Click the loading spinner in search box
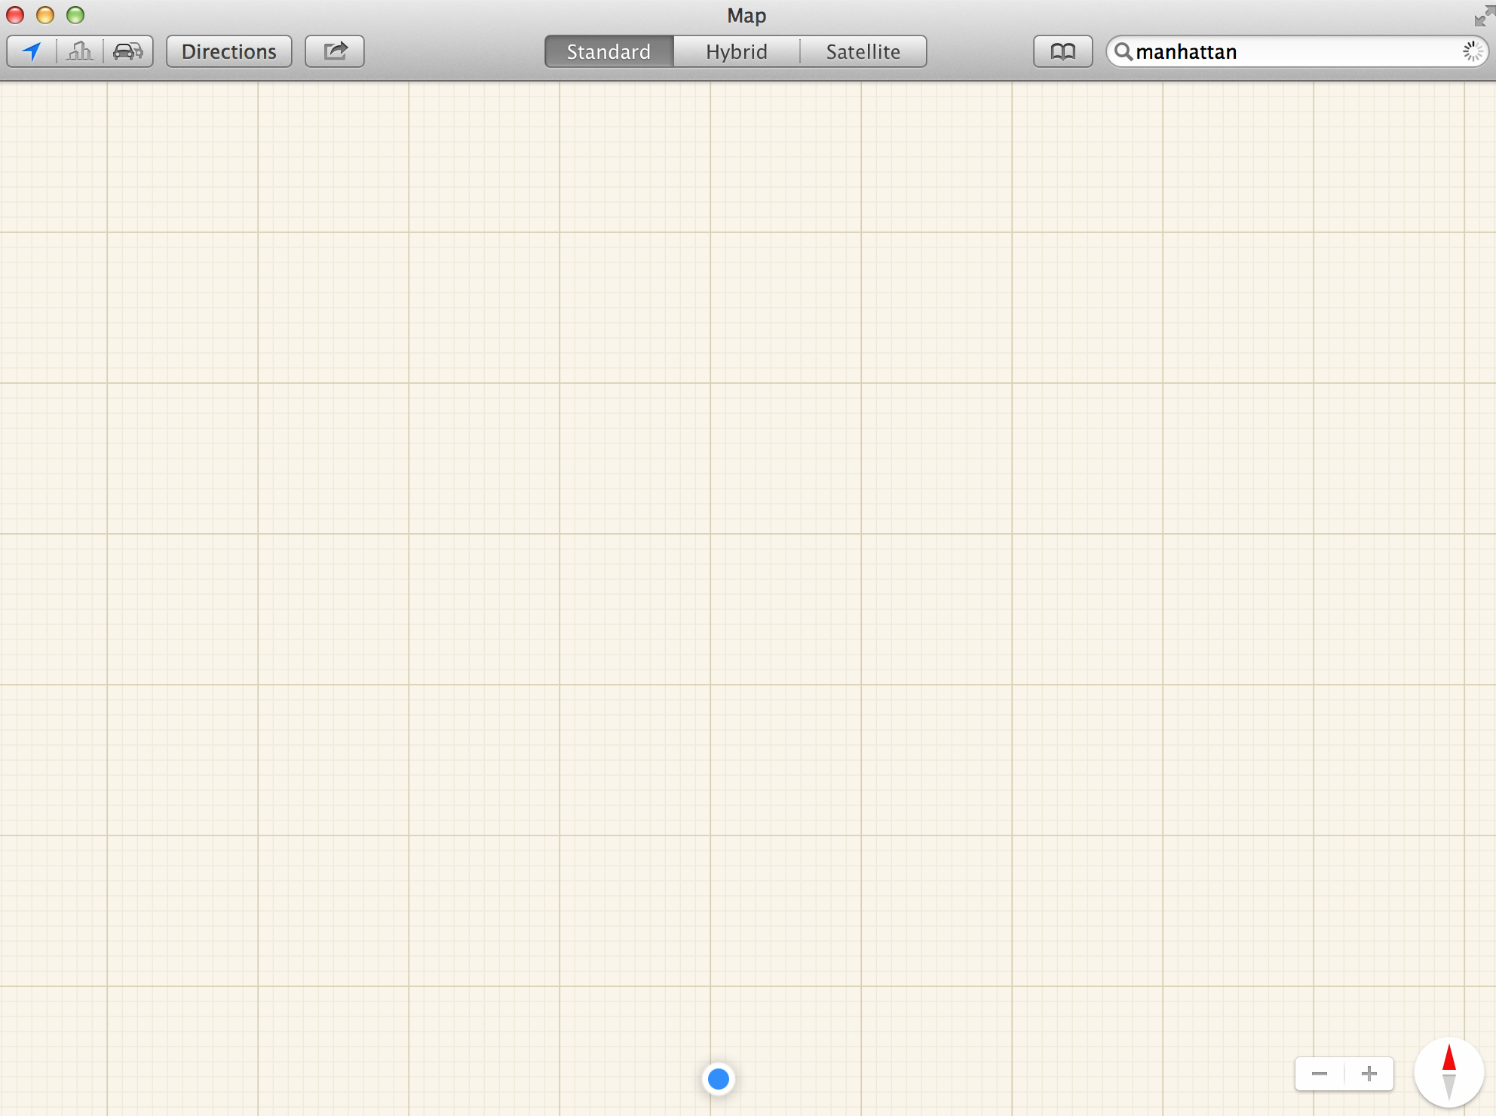 tap(1472, 51)
